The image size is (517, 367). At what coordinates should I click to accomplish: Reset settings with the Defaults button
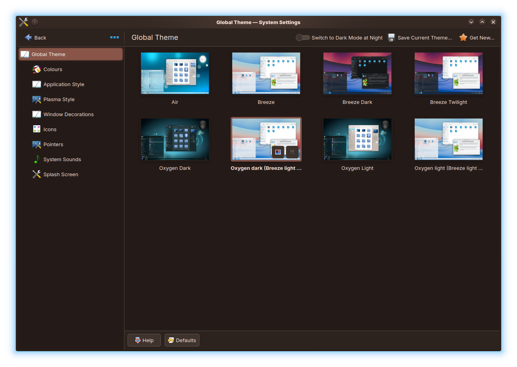[x=182, y=340]
